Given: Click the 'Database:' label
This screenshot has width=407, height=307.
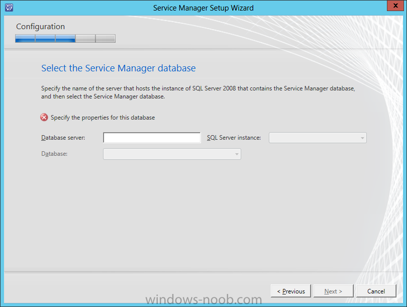Looking at the screenshot, I should 54,154.
